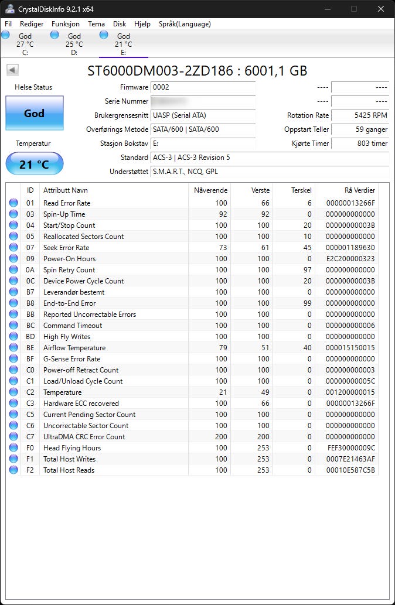Open the Språk(Language) menu
This screenshot has width=395, height=605.
185,24
